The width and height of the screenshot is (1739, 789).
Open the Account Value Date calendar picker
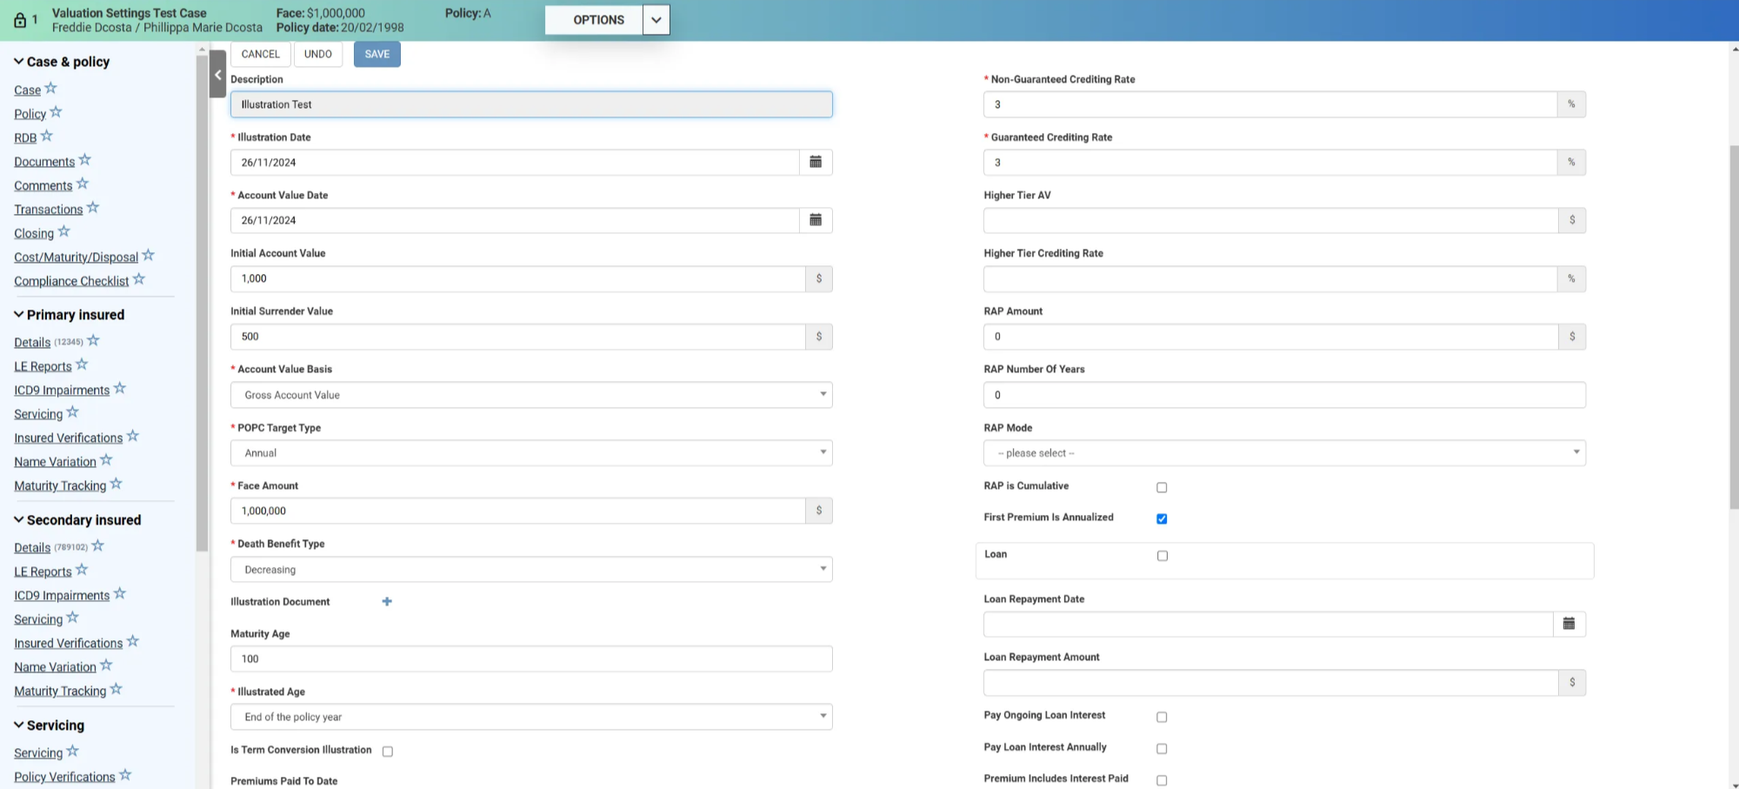pyautogui.click(x=816, y=221)
